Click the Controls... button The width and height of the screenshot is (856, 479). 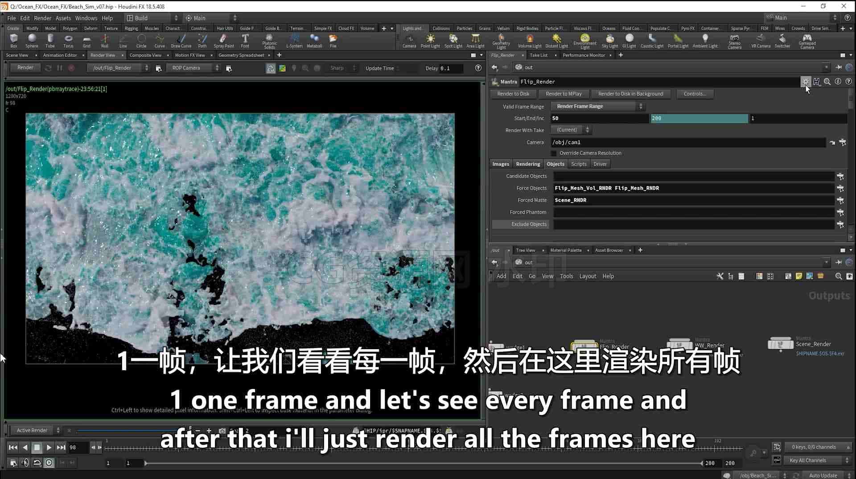pos(695,94)
